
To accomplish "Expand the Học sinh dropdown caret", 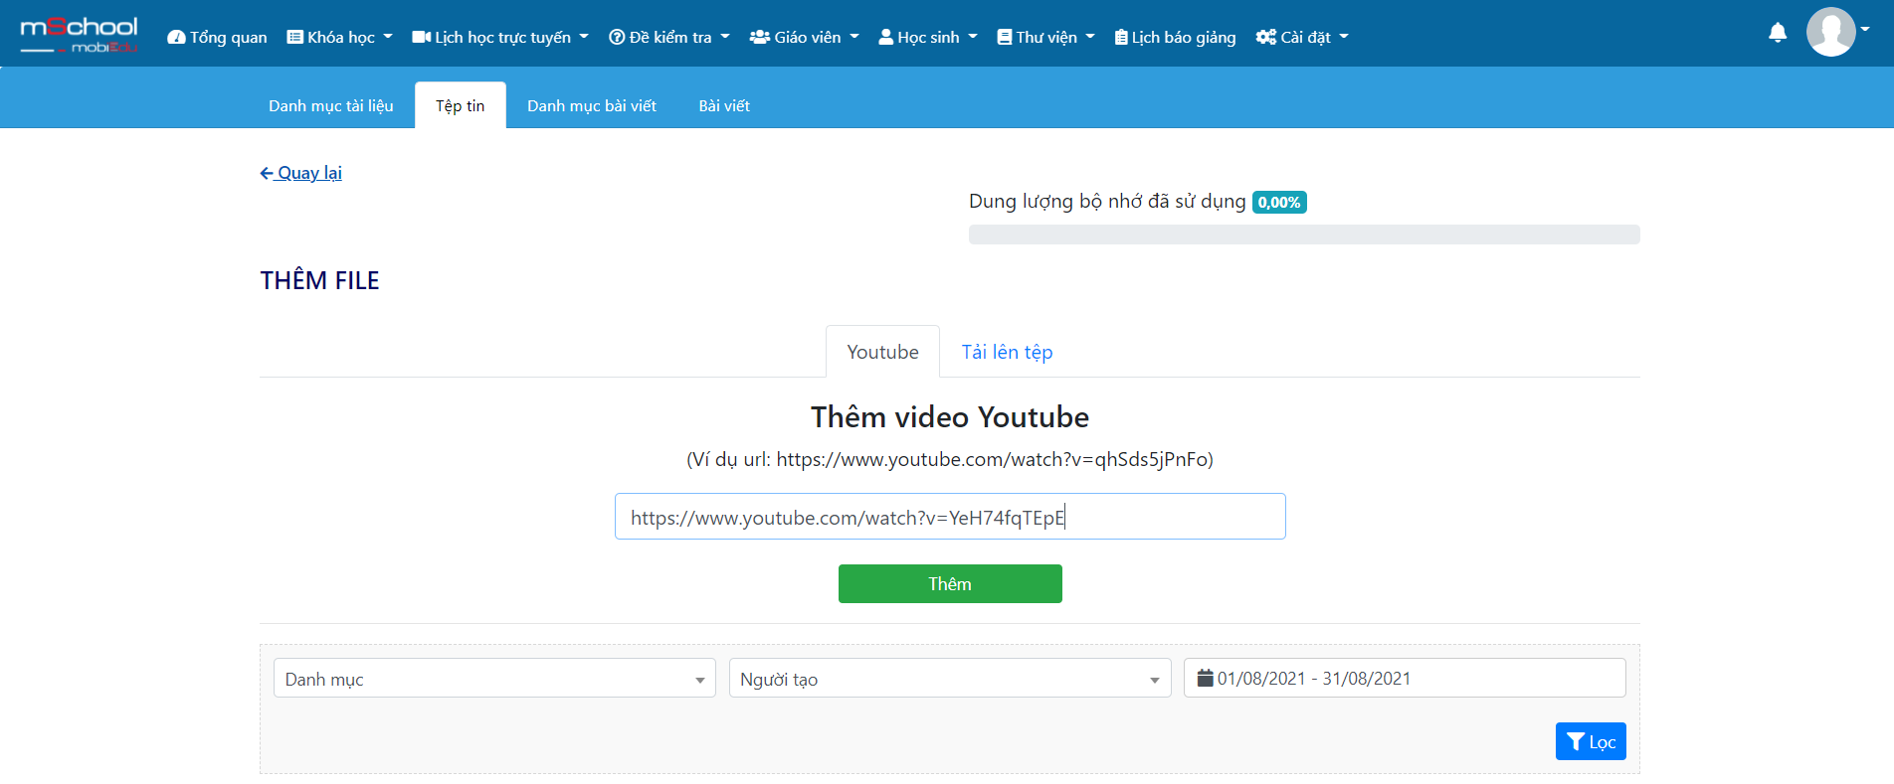I will click(973, 37).
